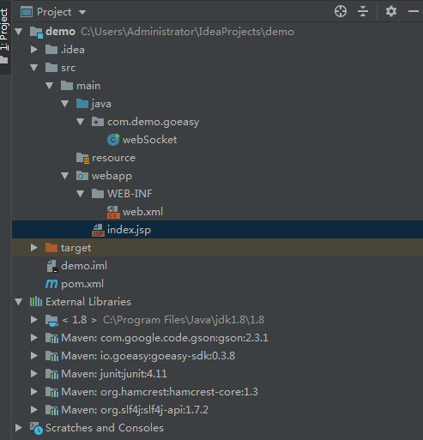Click the Scratches and Consoles icon
The height and width of the screenshot is (440, 423).
[x=36, y=428]
